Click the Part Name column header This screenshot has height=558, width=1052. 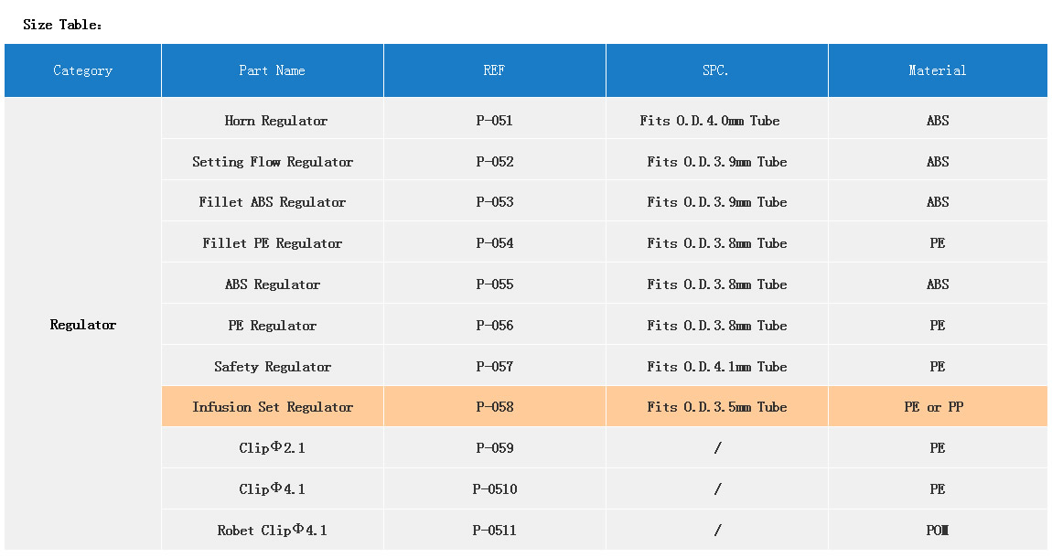point(272,70)
